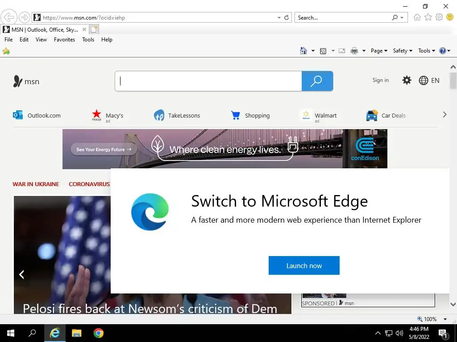This screenshot has width=457, height=342.
Task: Open the Walmart ad shortcut
Action: click(x=319, y=116)
